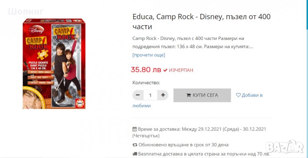Image resolution: width=308 pixels, height=158 pixels.
Task: Expand description via прочети още link
Action: pyautogui.click(x=149, y=55)
